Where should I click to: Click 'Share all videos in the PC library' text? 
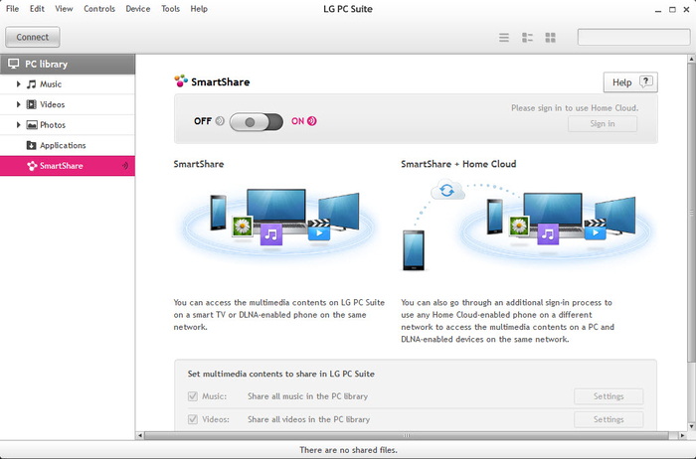click(308, 419)
